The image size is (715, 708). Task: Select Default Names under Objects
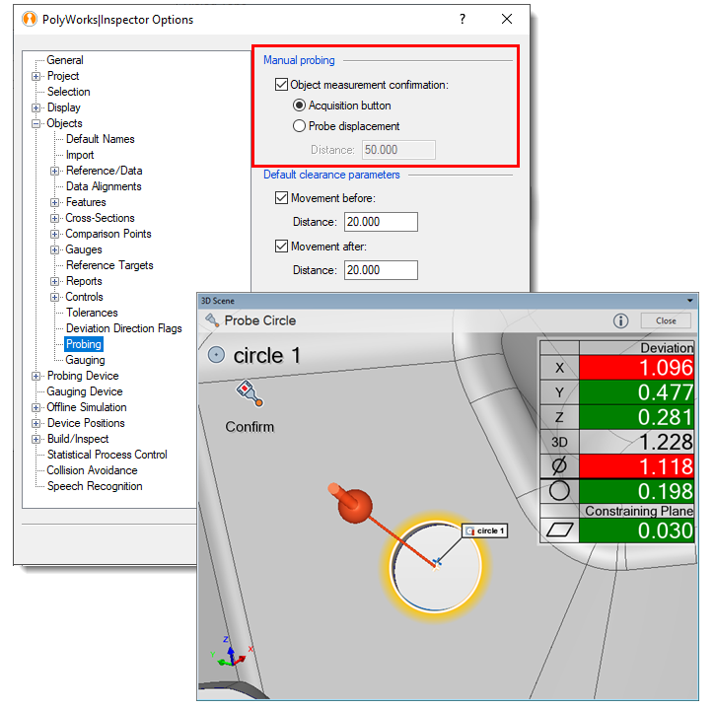[101, 139]
